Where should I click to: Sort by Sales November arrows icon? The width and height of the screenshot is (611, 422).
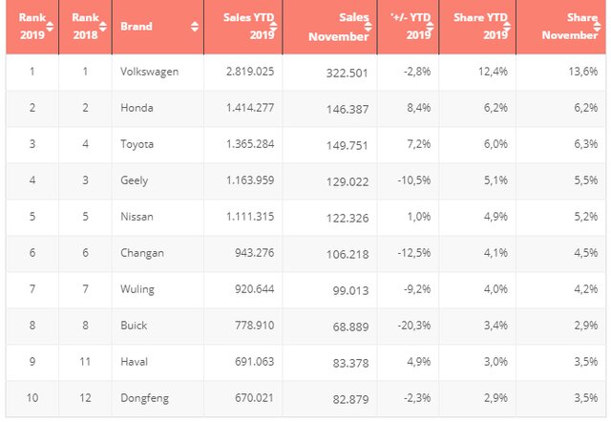pos(368,27)
